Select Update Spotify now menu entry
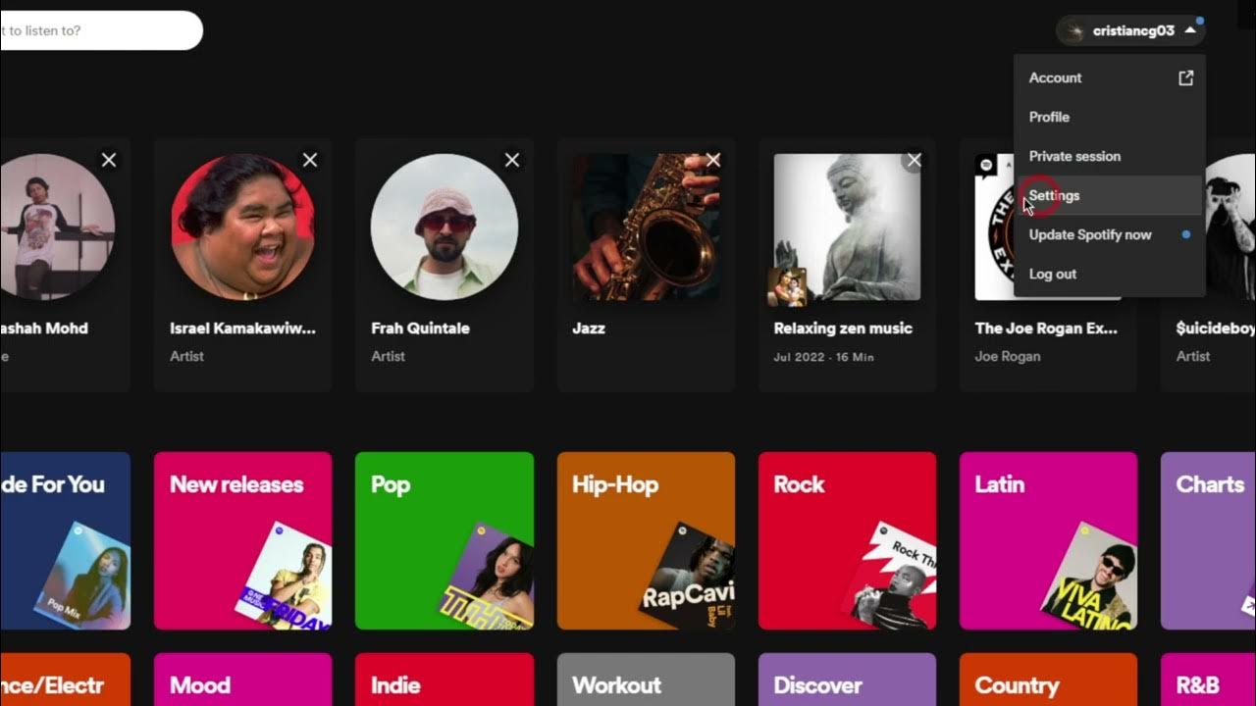This screenshot has width=1256, height=706. click(1109, 234)
